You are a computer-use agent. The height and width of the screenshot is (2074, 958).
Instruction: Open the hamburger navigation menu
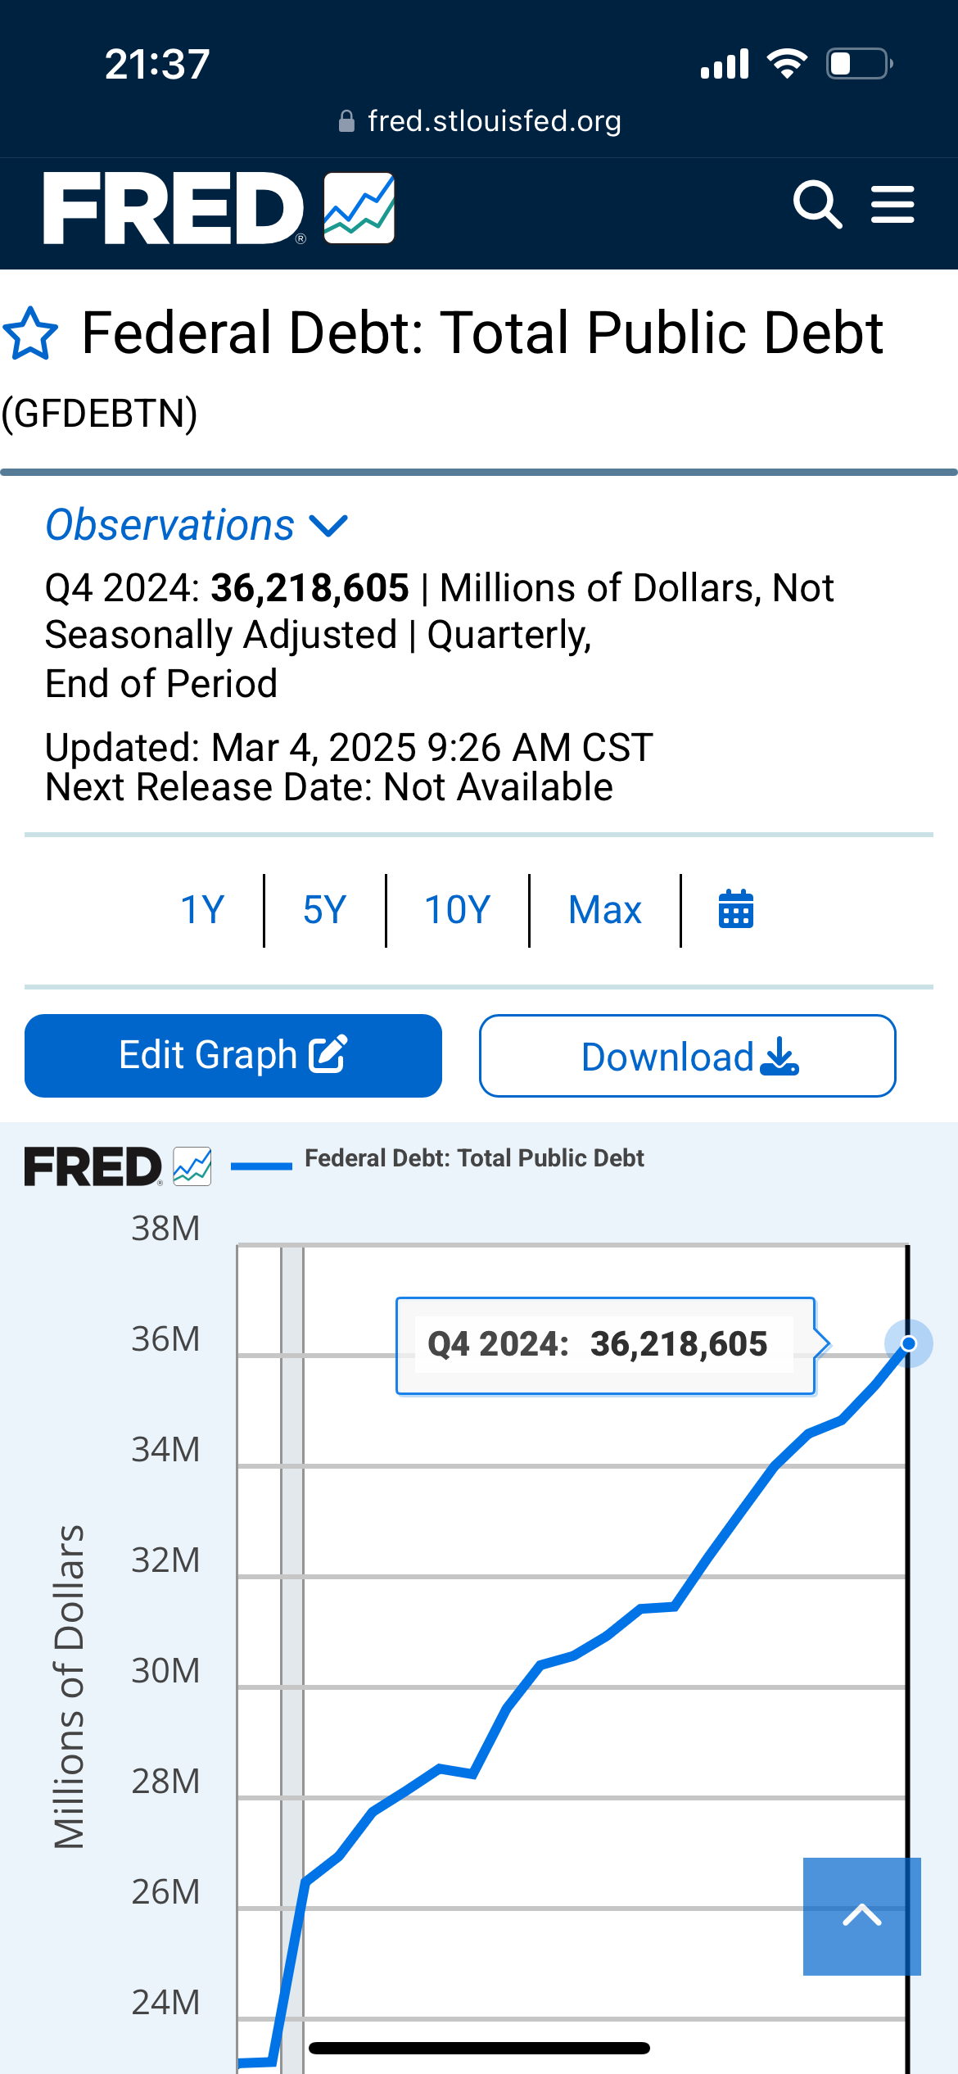tap(892, 205)
